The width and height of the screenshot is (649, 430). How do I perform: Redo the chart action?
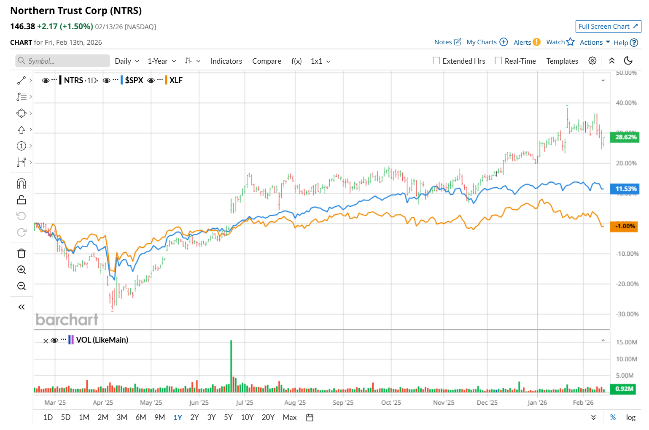click(22, 232)
